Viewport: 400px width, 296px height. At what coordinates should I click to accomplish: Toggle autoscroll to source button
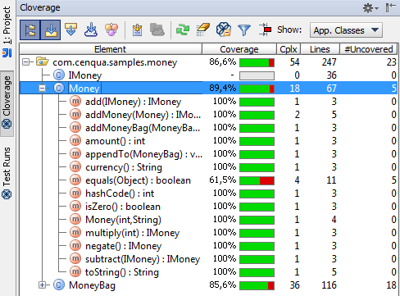(x=51, y=30)
